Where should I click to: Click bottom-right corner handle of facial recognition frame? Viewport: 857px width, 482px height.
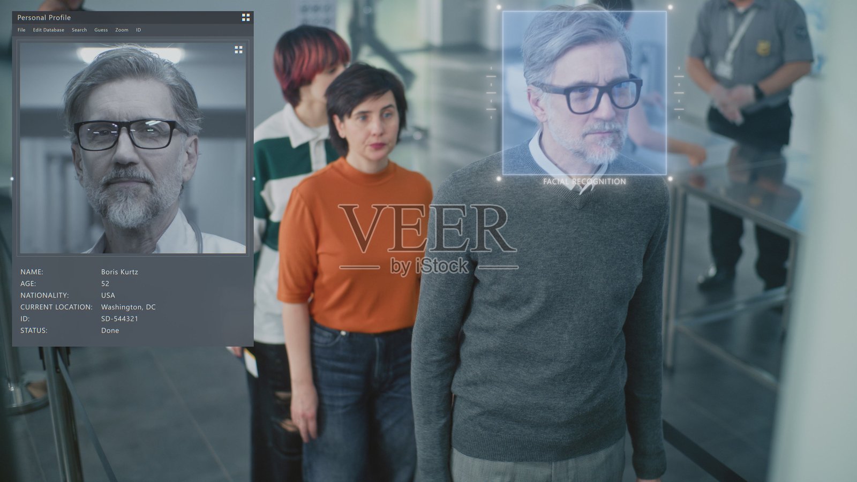point(670,179)
